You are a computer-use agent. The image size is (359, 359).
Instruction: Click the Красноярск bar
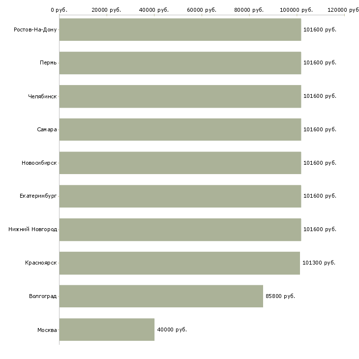(179, 263)
